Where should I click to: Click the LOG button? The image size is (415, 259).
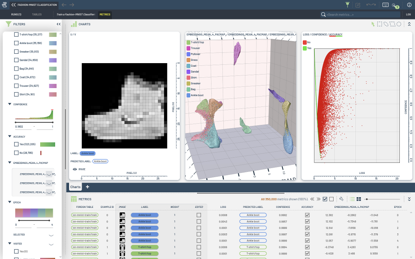tap(408, 15)
